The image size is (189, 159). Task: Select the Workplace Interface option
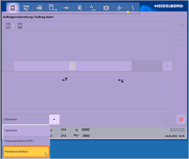tap(26, 152)
